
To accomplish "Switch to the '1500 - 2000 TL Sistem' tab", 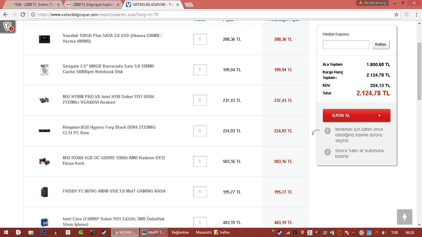I will pos(34,5).
